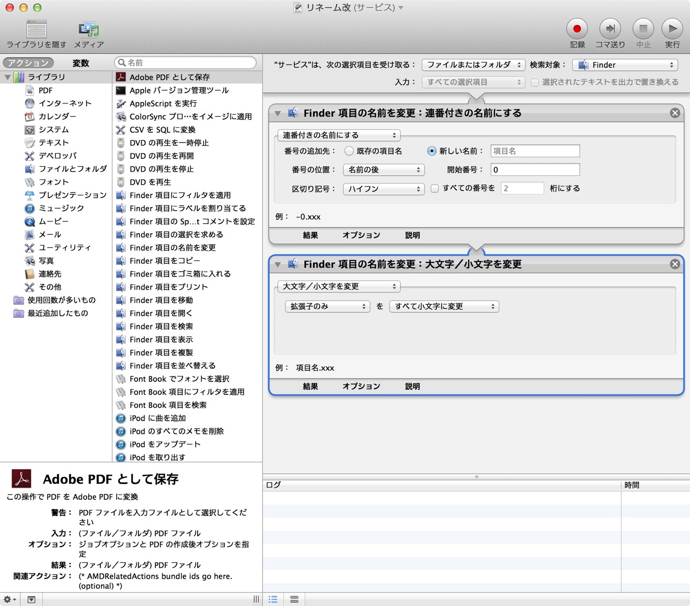690x606 pixels.
Task: Select the Finder 項目をコピー action
Action: [187, 261]
